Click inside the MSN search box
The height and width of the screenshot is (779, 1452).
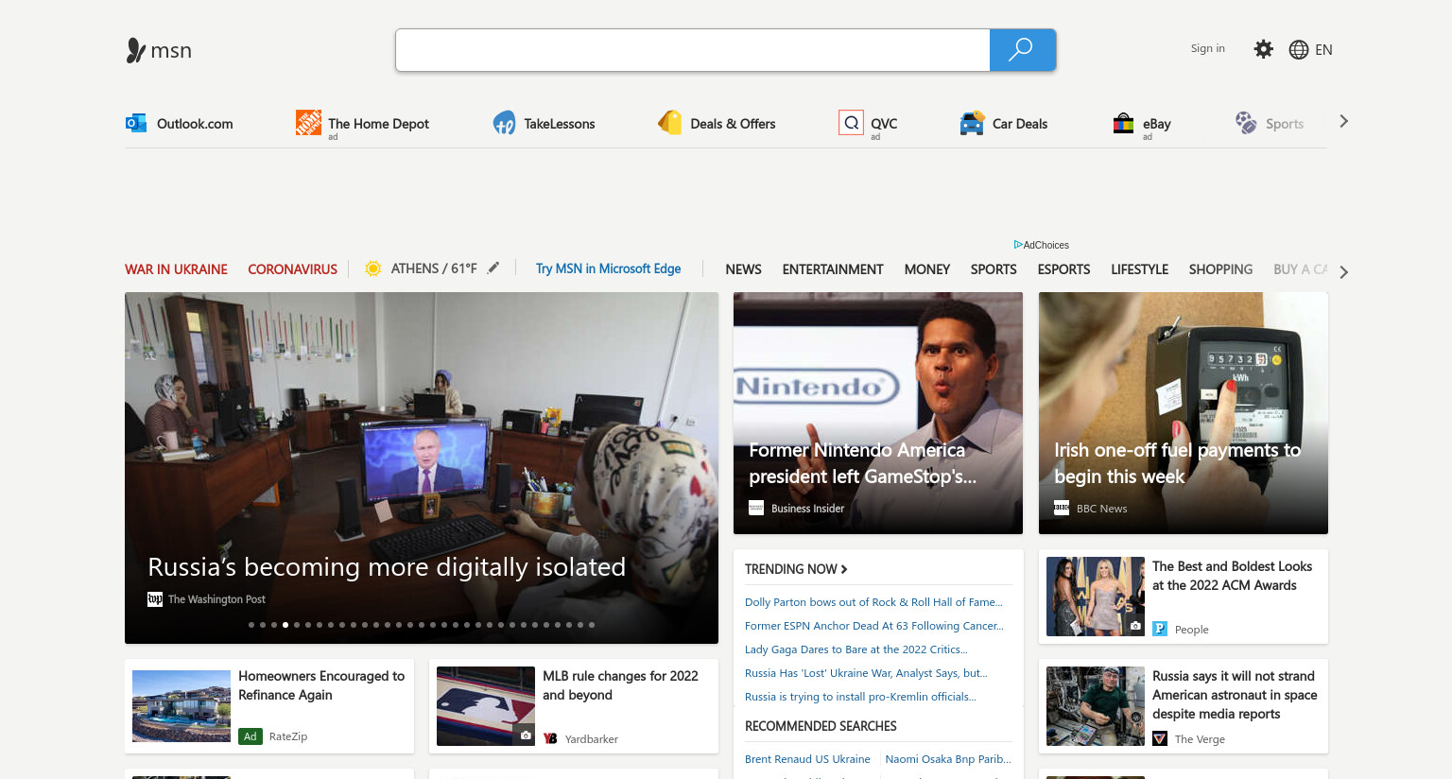pos(692,50)
